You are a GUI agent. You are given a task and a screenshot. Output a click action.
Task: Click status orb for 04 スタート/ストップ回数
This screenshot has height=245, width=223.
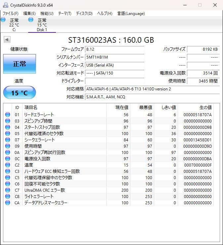(8, 127)
